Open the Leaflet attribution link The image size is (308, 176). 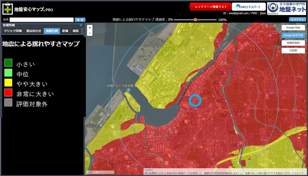[x=148, y=170]
